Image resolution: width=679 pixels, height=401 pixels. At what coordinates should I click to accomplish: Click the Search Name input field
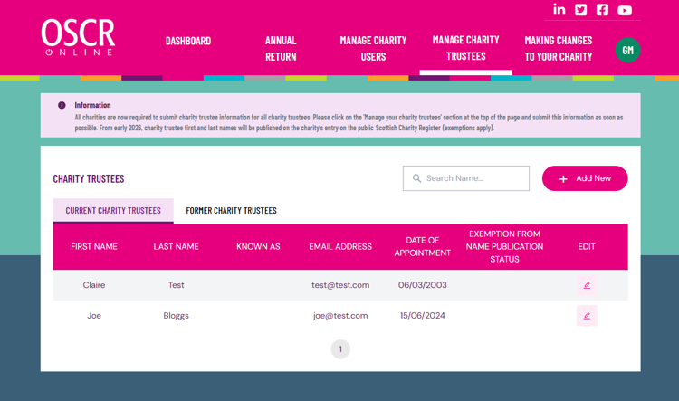point(473,178)
